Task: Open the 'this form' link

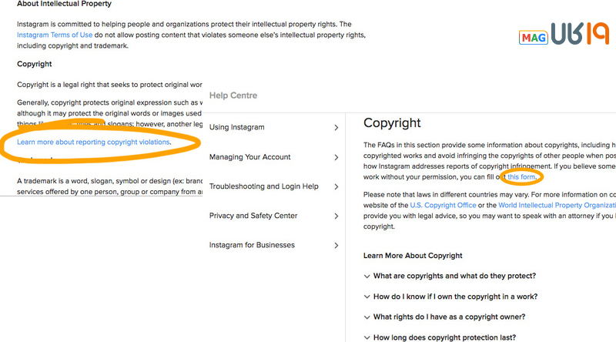Action: (x=521, y=177)
